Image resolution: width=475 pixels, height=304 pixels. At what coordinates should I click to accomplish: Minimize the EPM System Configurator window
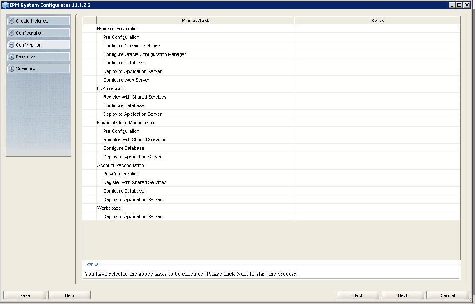coord(452,5)
